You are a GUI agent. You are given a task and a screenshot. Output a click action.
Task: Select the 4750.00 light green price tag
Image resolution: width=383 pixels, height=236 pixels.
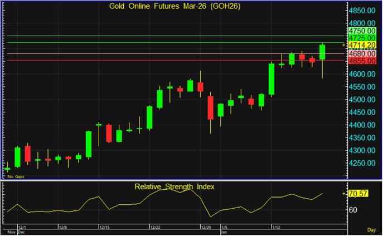[x=361, y=31]
